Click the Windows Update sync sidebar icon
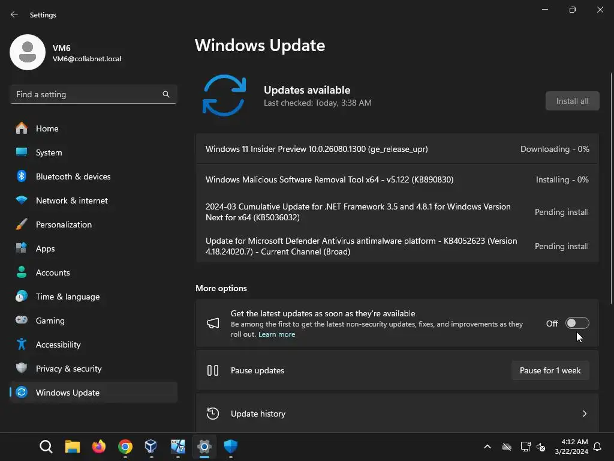Image resolution: width=614 pixels, height=461 pixels. click(22, 392)
